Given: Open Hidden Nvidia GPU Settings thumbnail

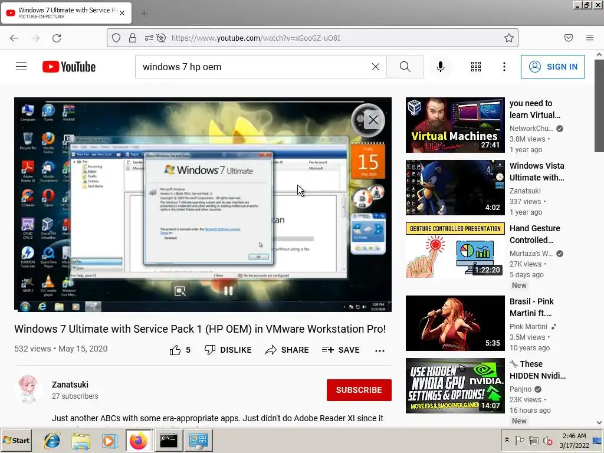Looking at the screenshot, I should [455, 386].
